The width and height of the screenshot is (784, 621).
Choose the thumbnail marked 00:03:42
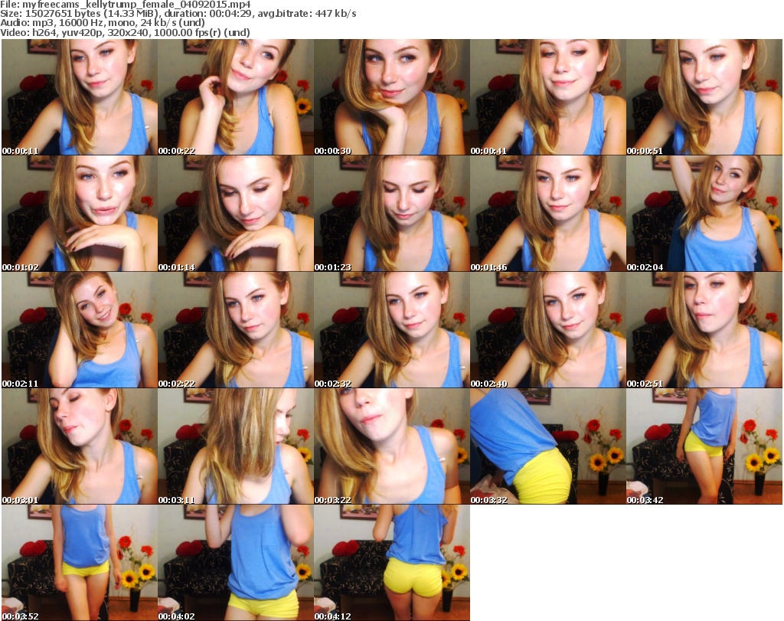coord(704,446)
